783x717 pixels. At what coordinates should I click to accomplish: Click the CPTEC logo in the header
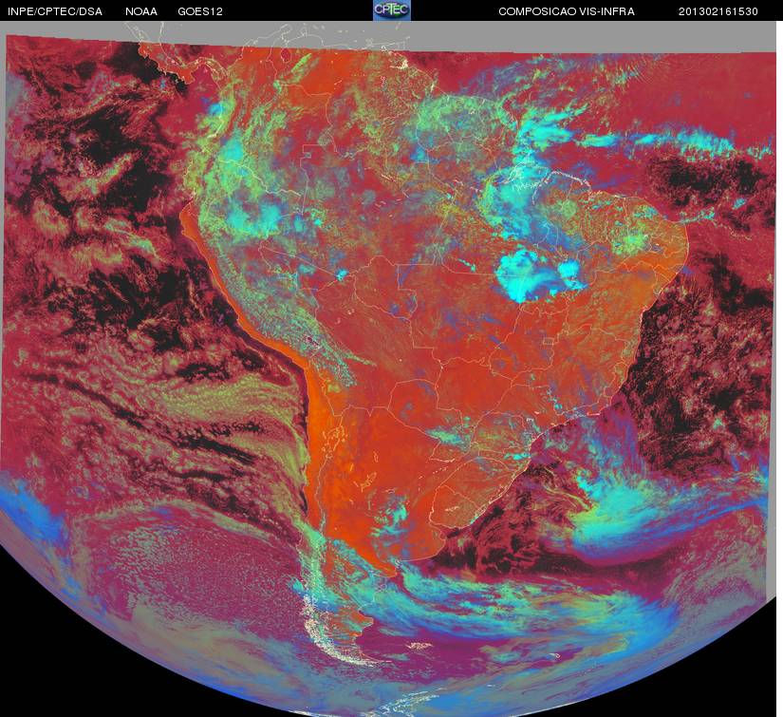(x=392, y=10)
